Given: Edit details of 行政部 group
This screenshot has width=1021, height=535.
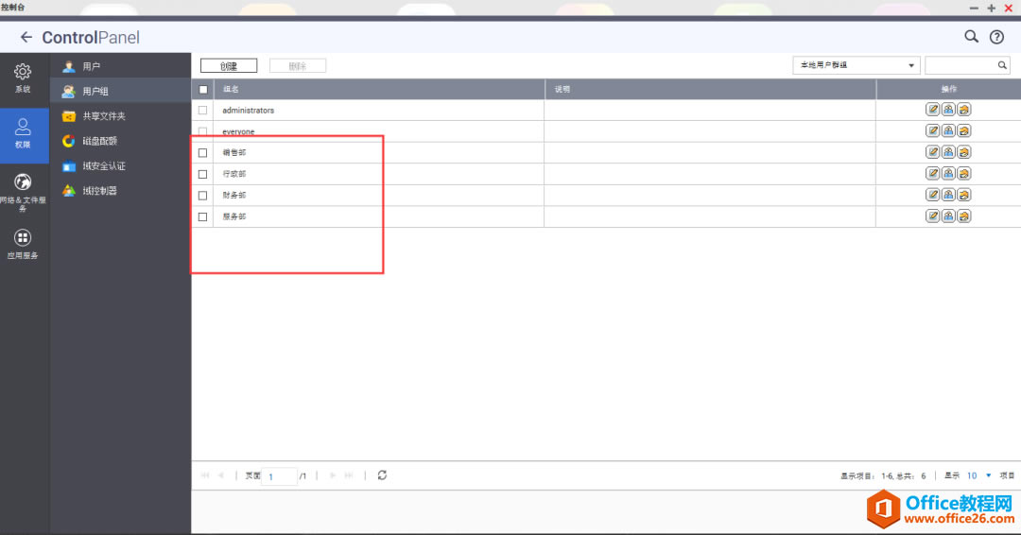Looking at the screenshot, I should [932, 173].
